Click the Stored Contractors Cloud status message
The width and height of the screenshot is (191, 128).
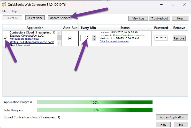(32, 117)
